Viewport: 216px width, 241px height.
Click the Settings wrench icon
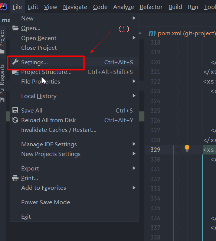pos(15,62)
